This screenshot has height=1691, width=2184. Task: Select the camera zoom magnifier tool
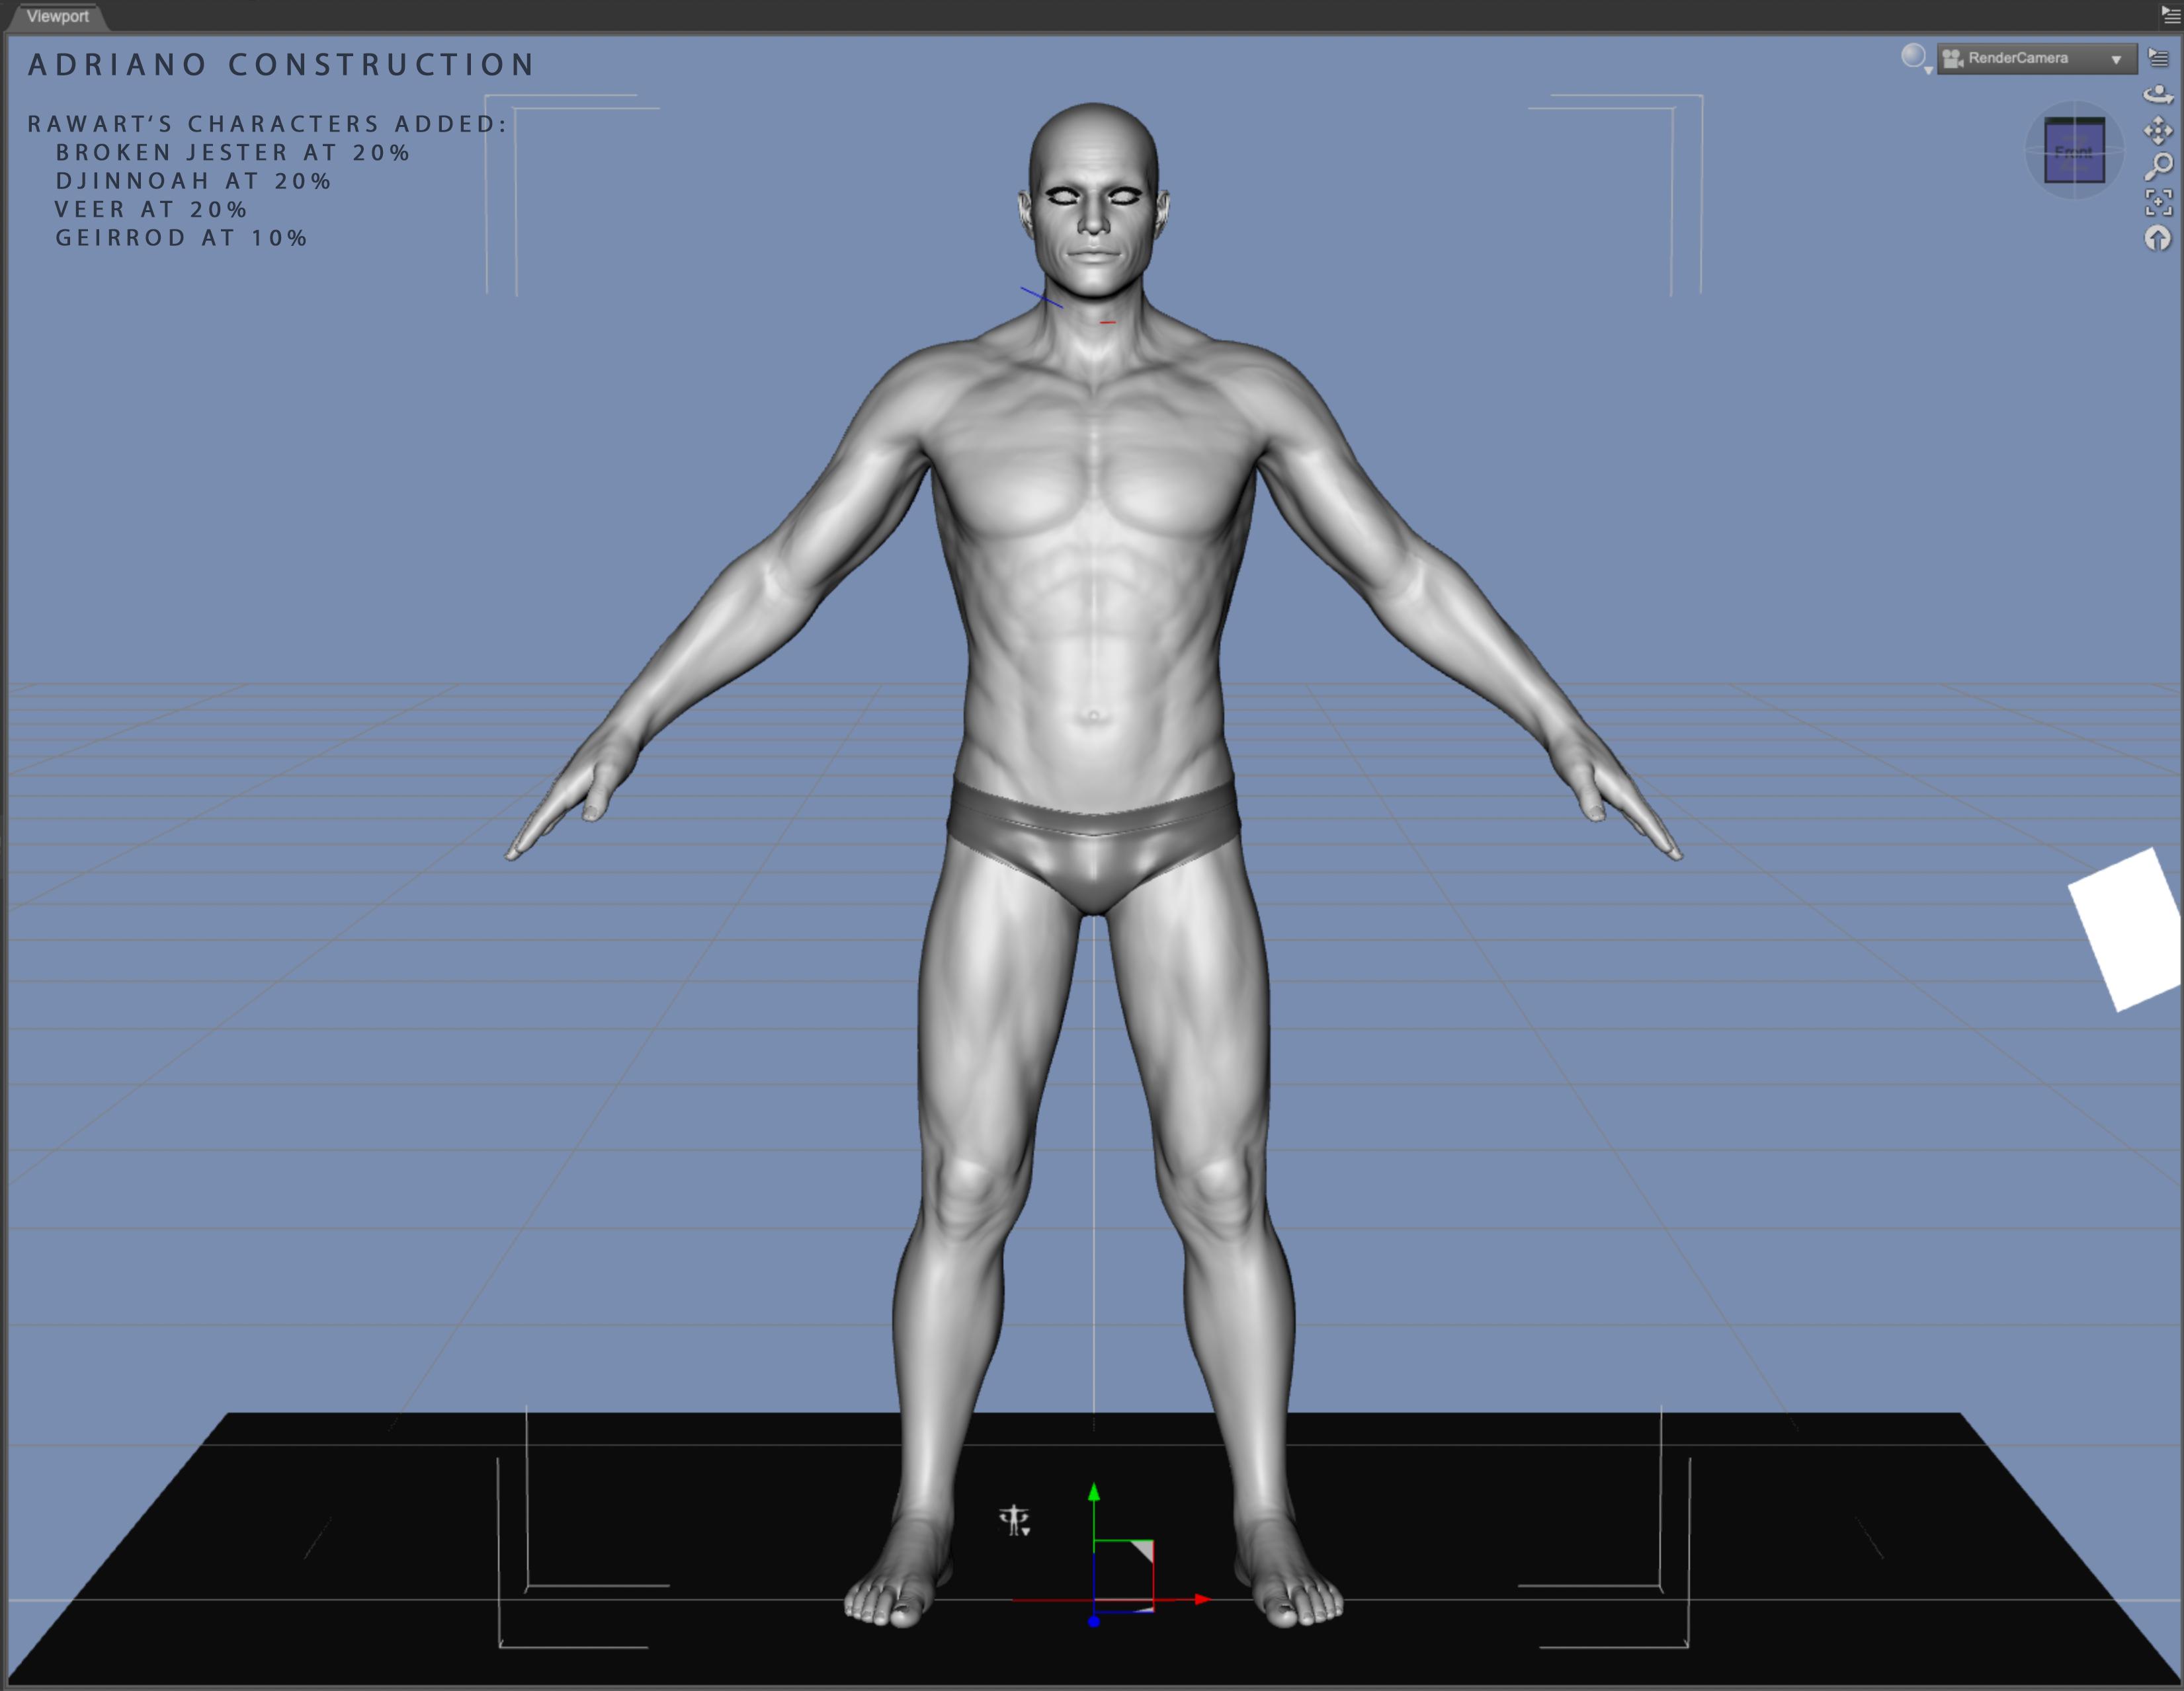click(x=2158, y=166)
